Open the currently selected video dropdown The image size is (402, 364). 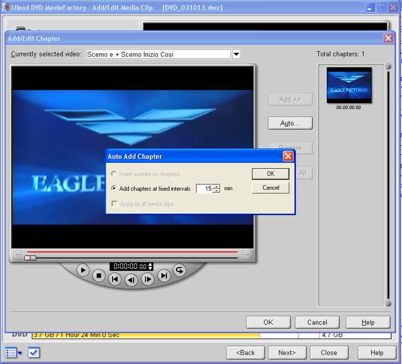(236, 54)
